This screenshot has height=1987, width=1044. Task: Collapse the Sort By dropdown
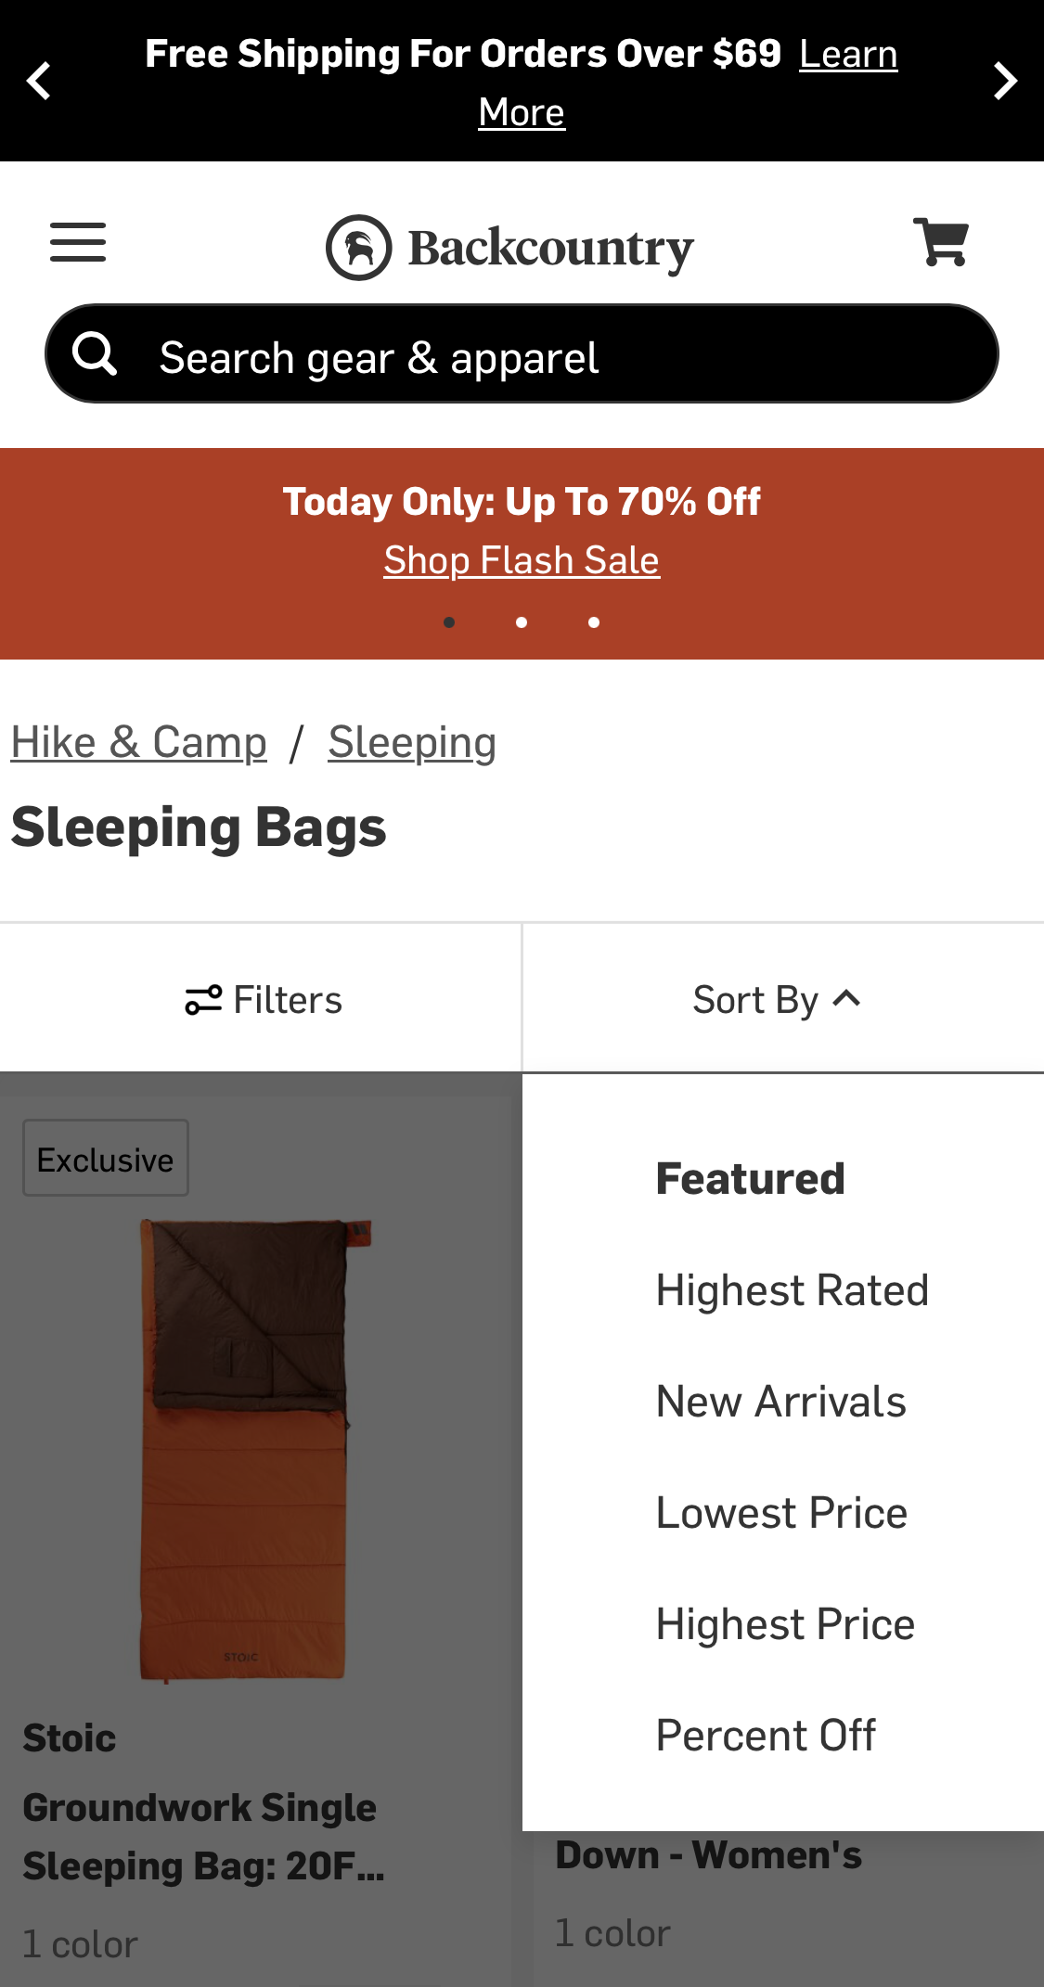point(778,999)
